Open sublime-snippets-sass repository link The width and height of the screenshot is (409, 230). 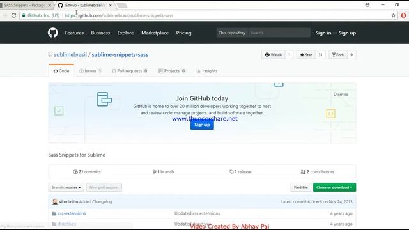pos(120,55)
